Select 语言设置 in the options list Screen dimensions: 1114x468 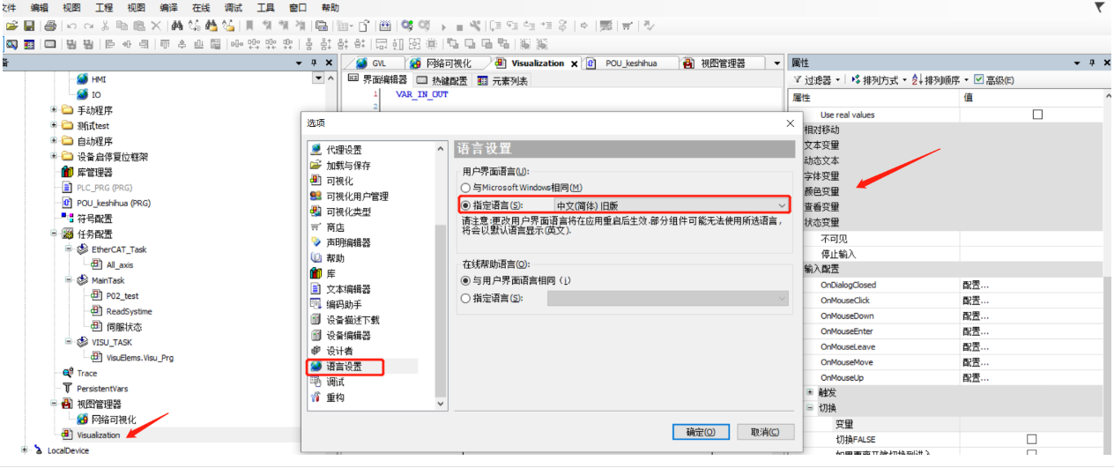pos(344,367)
